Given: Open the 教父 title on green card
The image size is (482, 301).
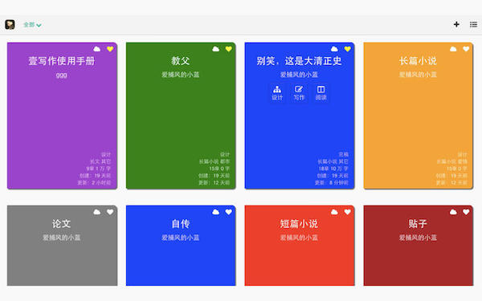Looking at the screenshot, I should (x=181, y=61).
